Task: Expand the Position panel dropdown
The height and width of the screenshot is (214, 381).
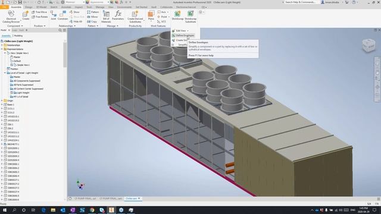Action: 40,26
